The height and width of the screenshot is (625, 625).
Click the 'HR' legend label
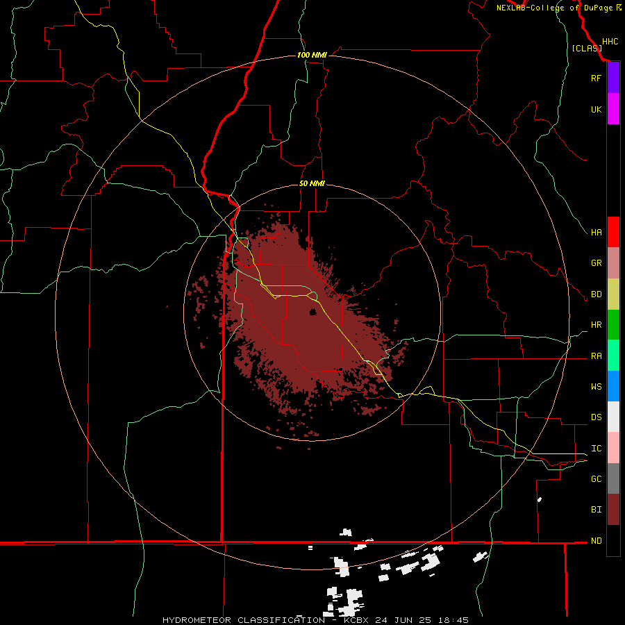click(596, 325)
